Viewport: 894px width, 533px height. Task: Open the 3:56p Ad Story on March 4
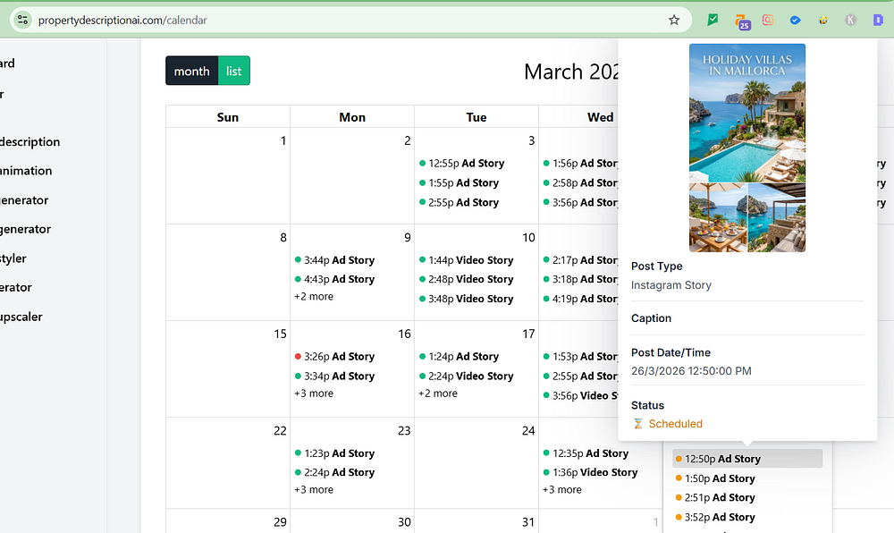580,202
